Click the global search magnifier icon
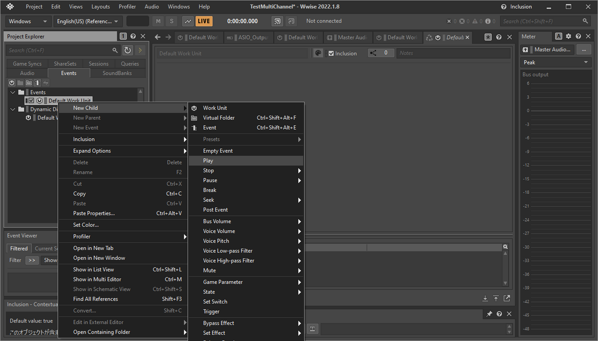Image resolution: width=598 pixels, height=341 pixels. tap(586, 21)
